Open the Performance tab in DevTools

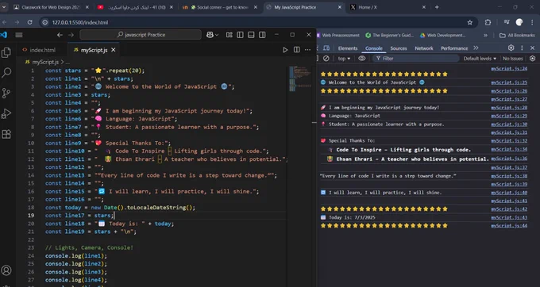(454, 48)
